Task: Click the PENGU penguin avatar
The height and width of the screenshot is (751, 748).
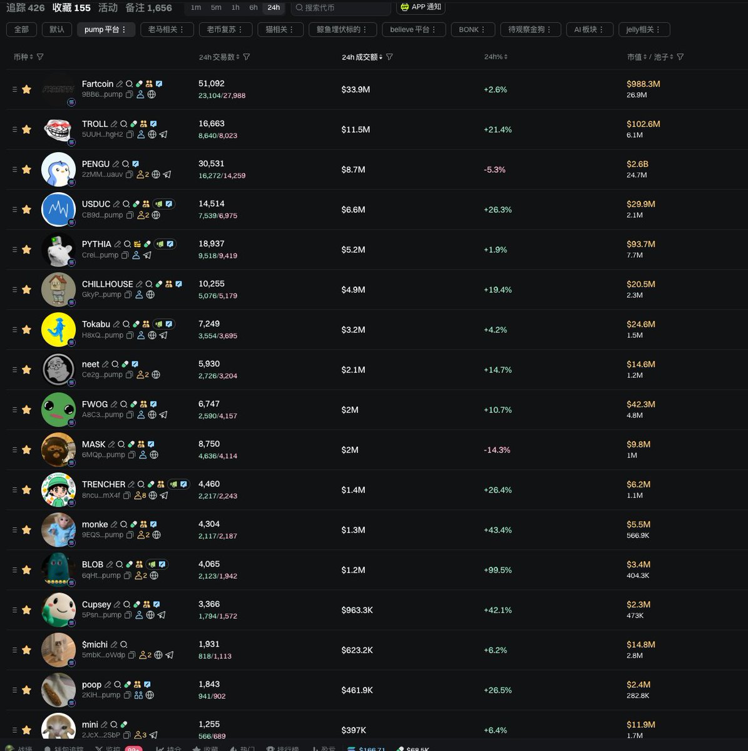Action: pos(58,169)
